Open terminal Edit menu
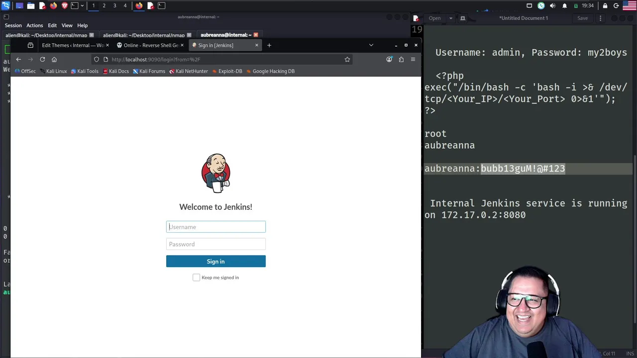The image size is (637, 358). [x=52, y=25]
